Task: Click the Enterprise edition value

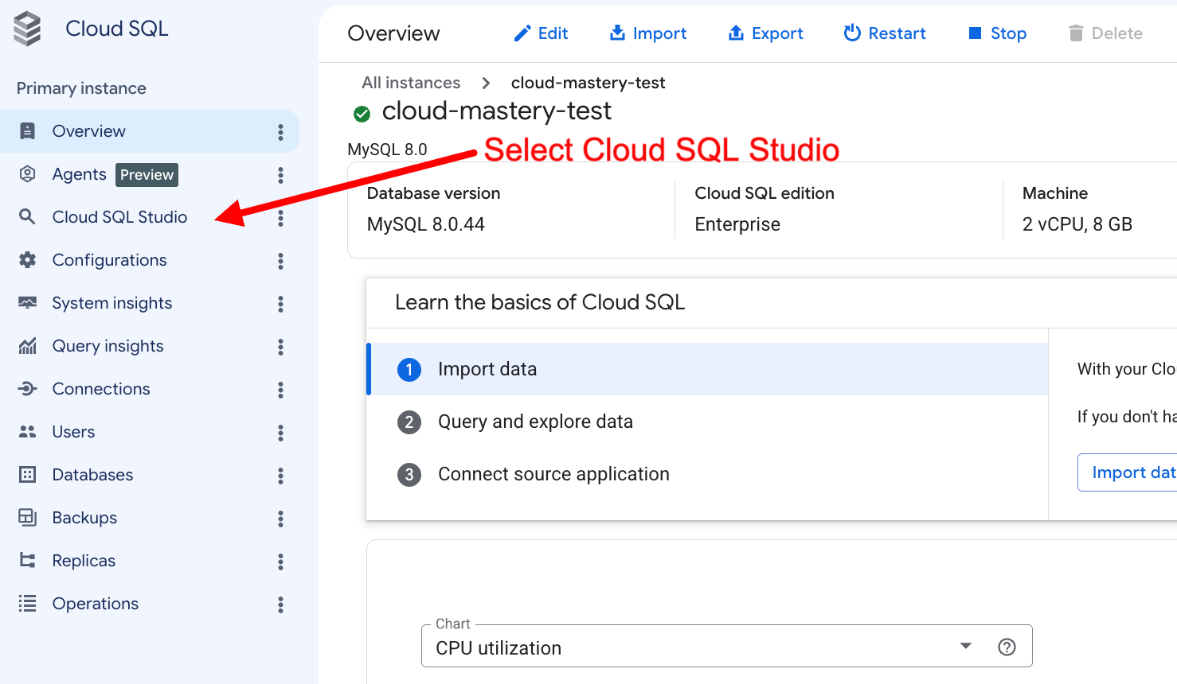Action: 737,224
